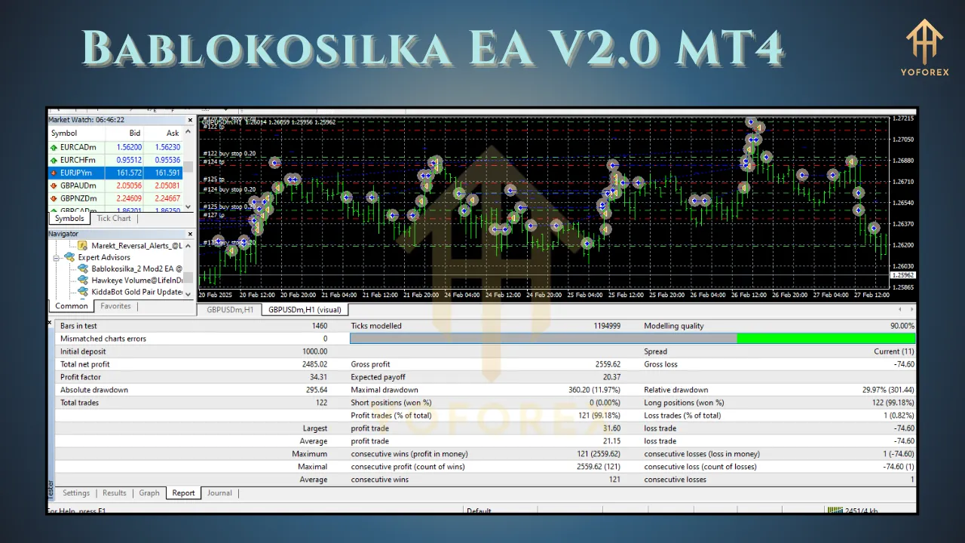Click the GBPAUDm down-arrow icon

point(54,186)
